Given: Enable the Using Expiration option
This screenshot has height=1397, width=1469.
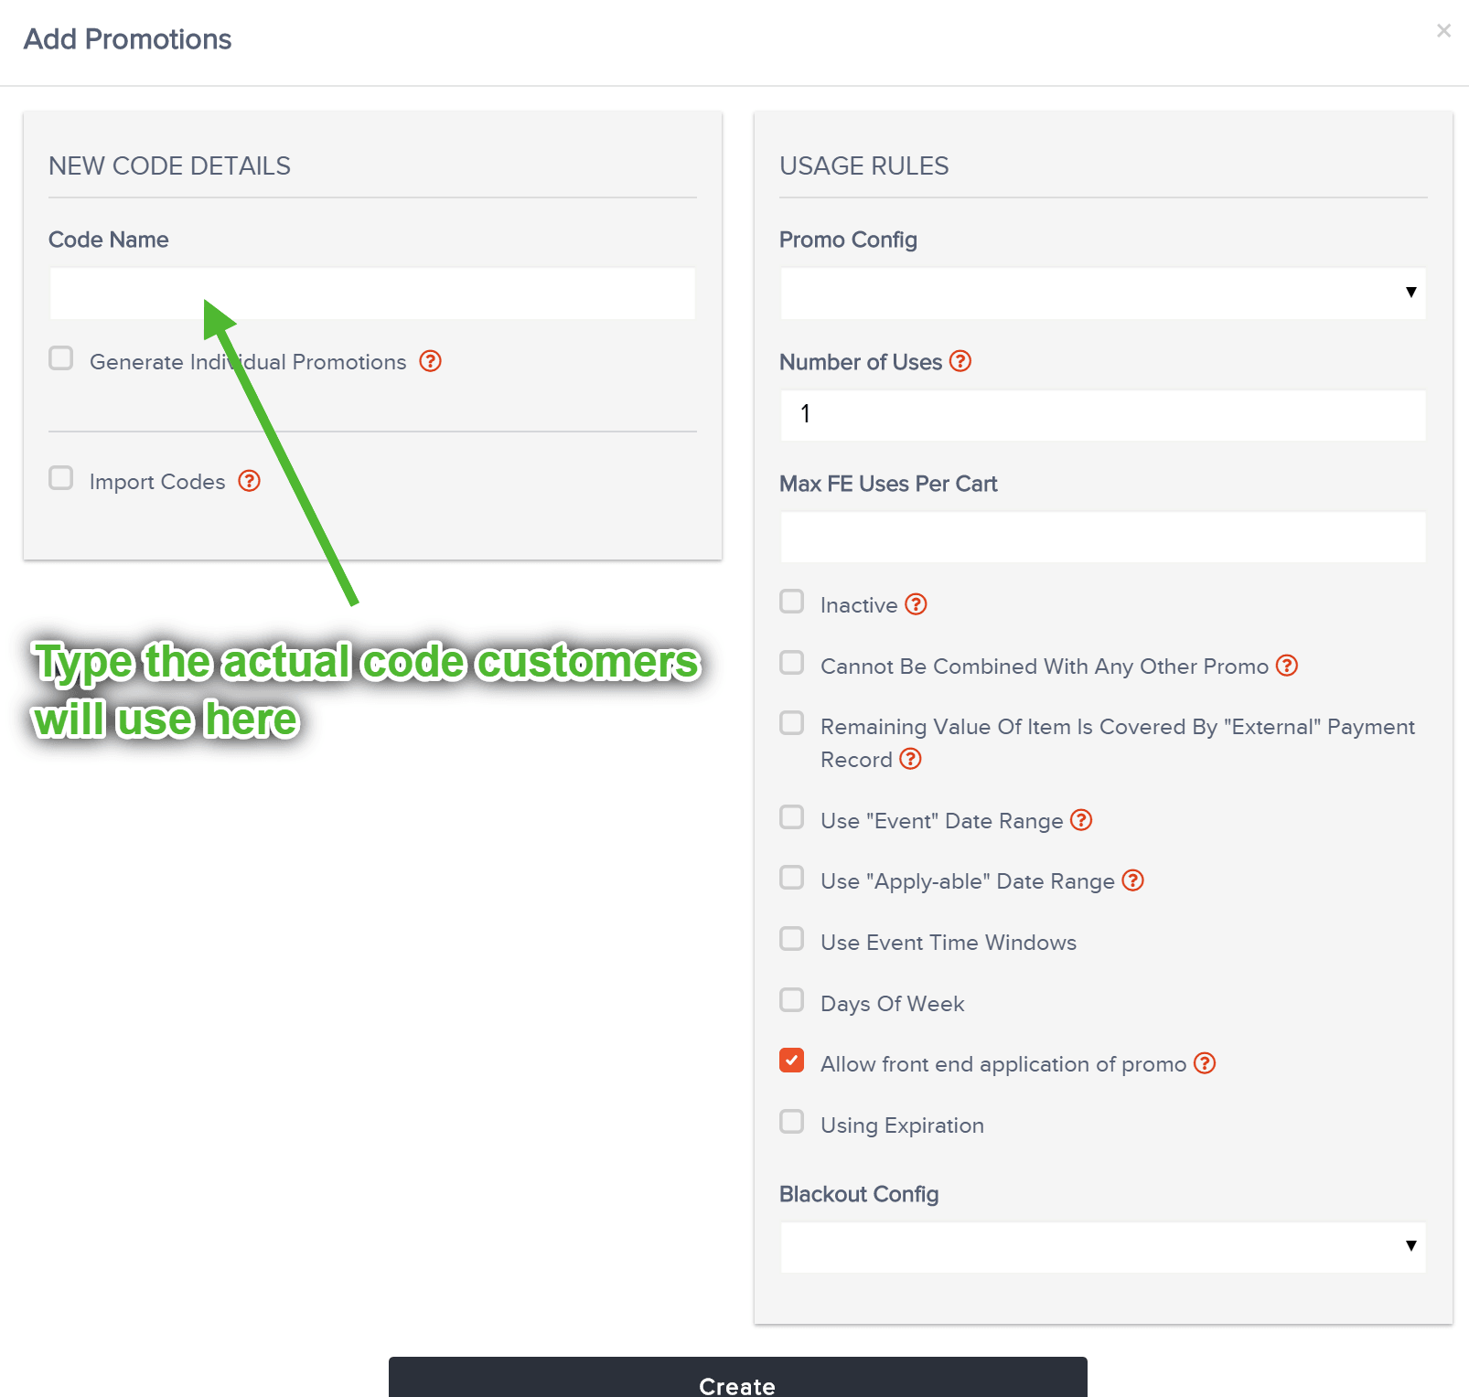Looking at the screenshot, I should coord(791,1122).
